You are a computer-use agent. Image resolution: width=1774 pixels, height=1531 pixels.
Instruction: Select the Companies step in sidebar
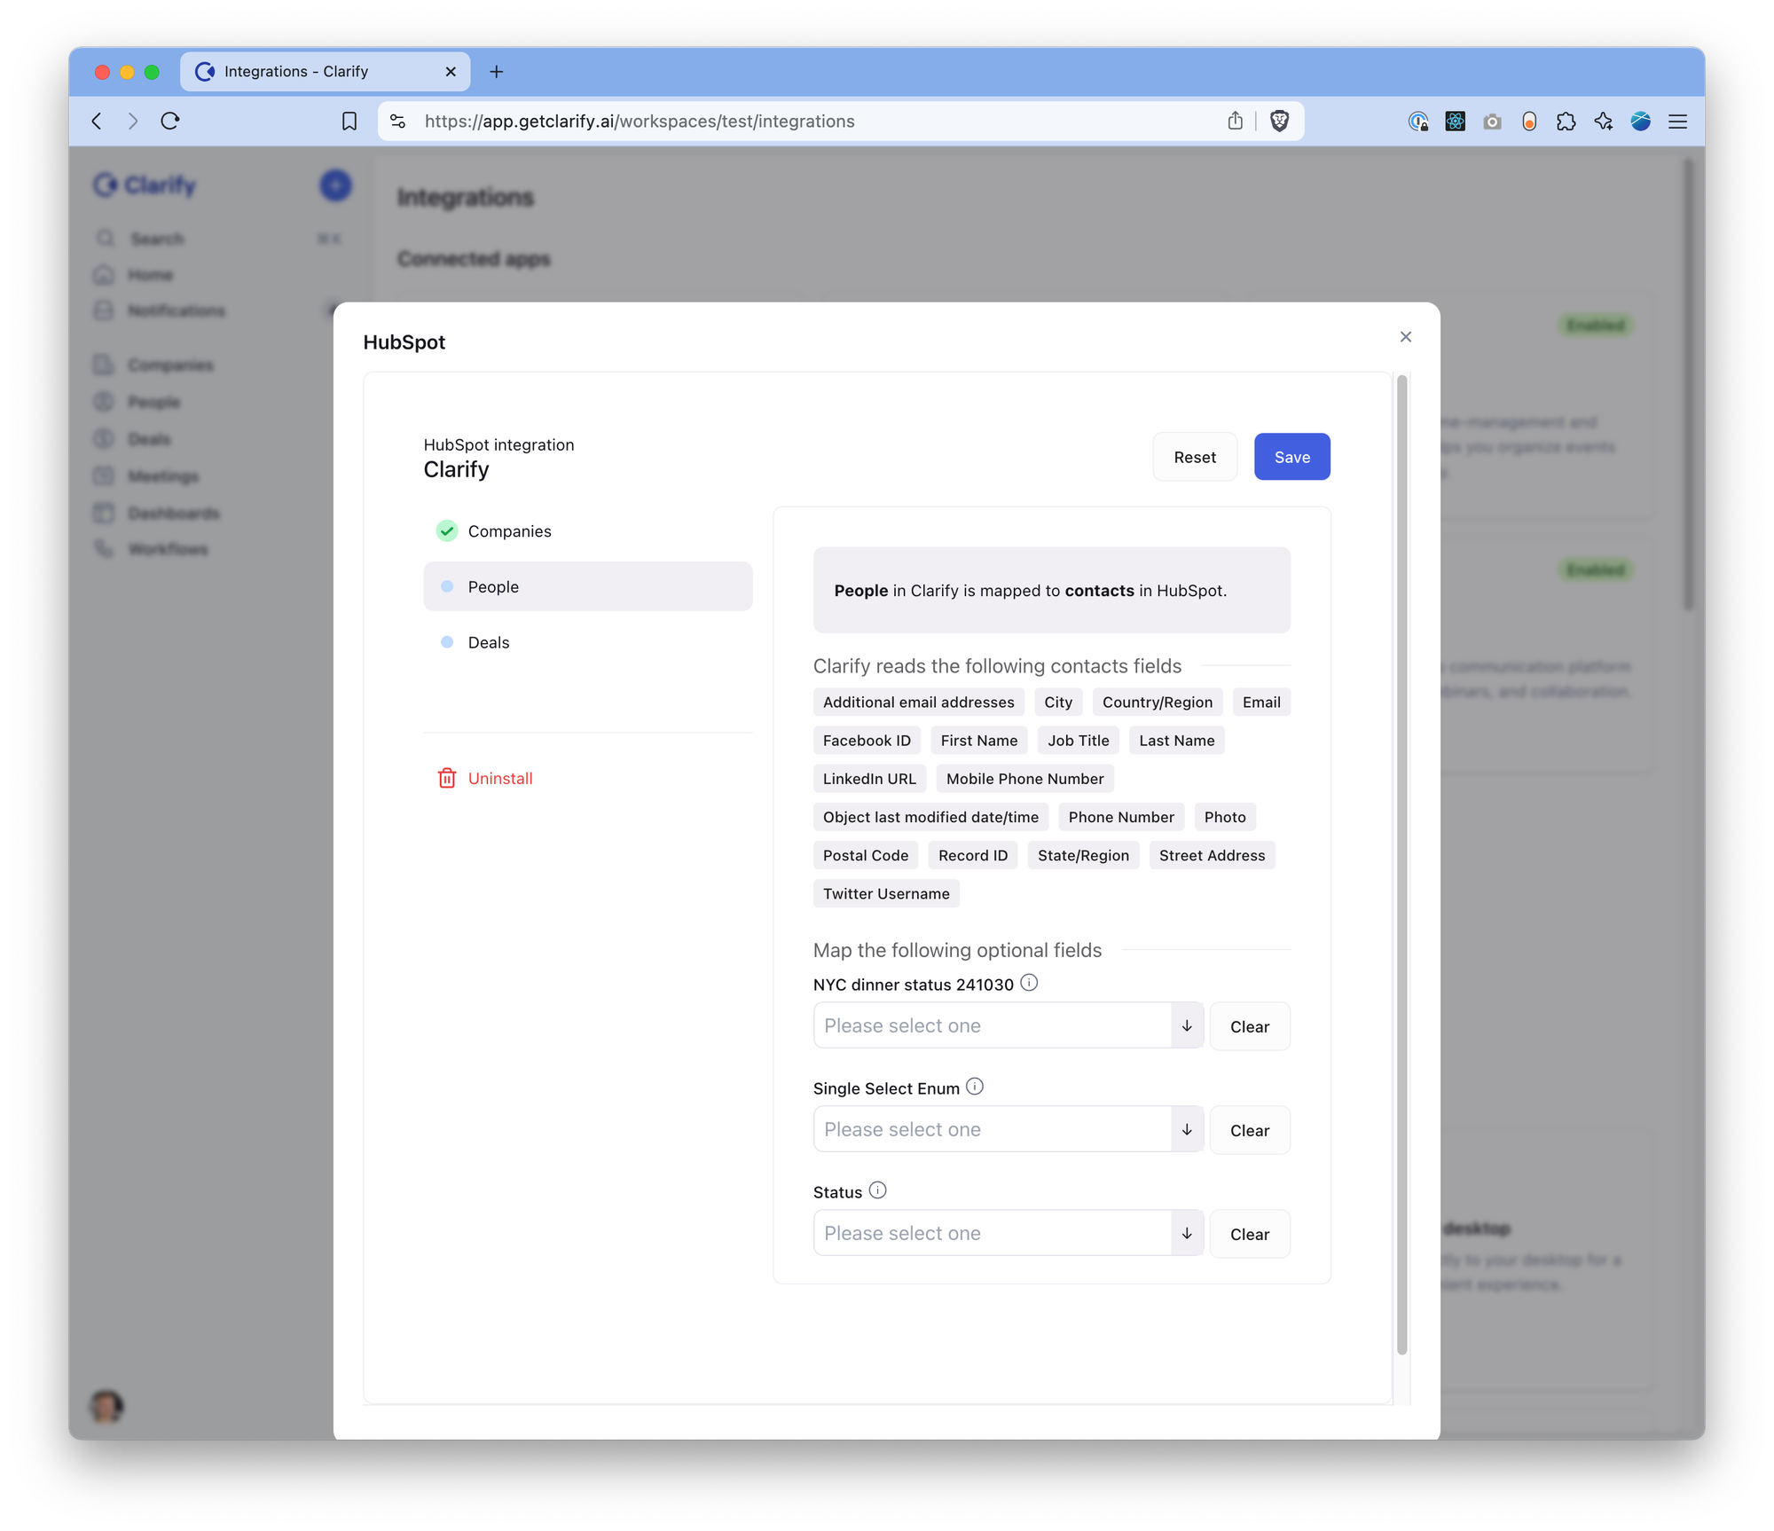coord(509,531)
